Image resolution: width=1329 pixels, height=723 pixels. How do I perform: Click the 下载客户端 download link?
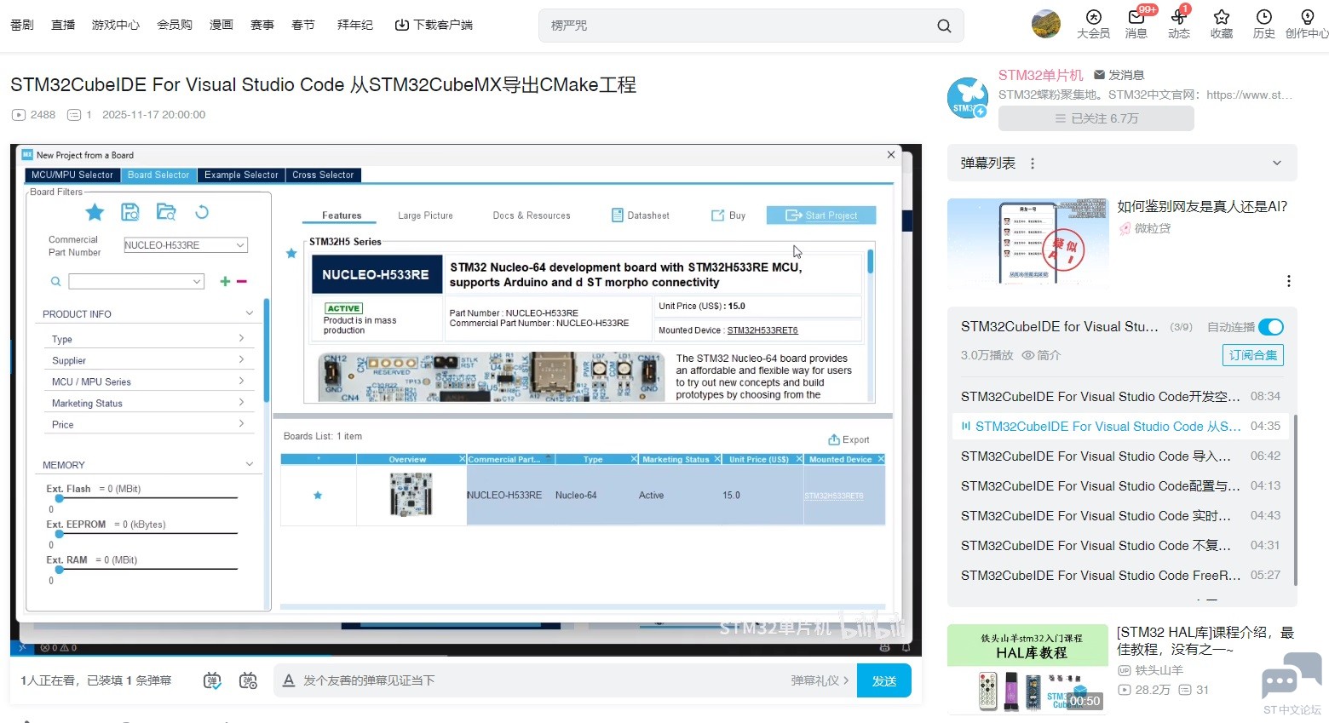(434, 25)
